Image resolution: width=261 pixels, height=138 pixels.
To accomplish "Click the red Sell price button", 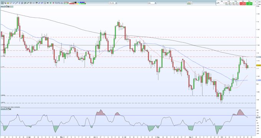I will click(243, 3).
